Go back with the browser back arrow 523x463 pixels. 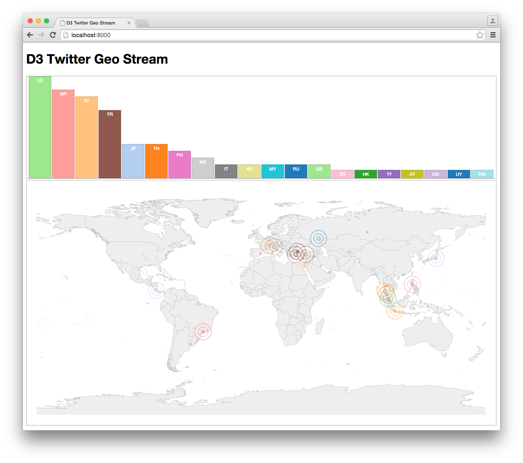(x=30, y=35)
